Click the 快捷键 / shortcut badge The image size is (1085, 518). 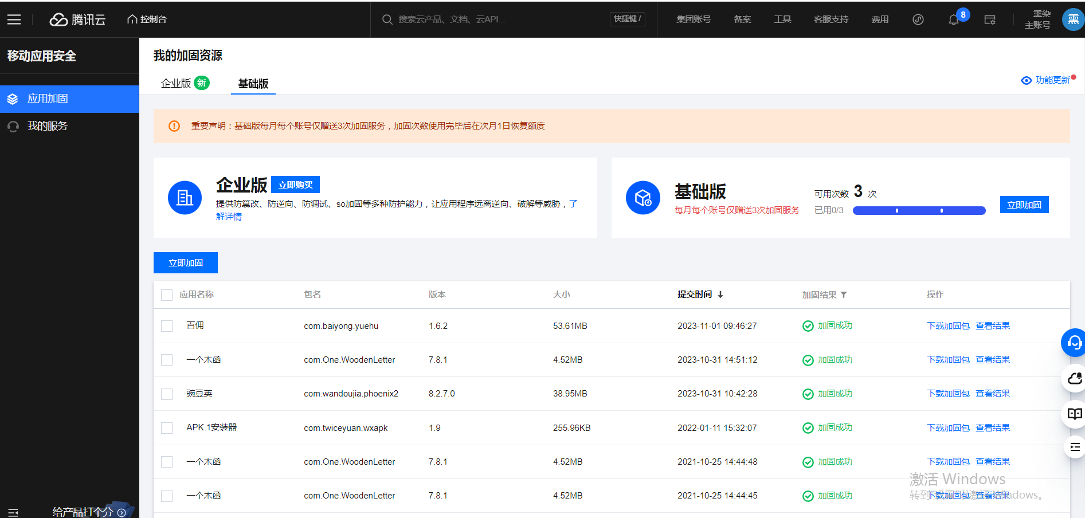point(628,19)
